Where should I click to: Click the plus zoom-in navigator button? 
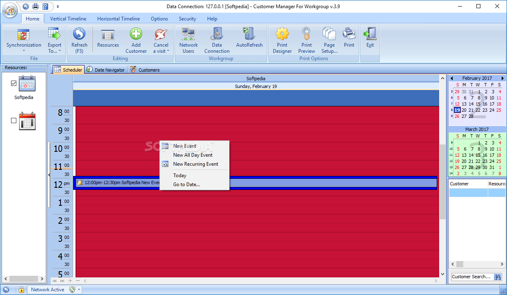[x=70, y=281]
